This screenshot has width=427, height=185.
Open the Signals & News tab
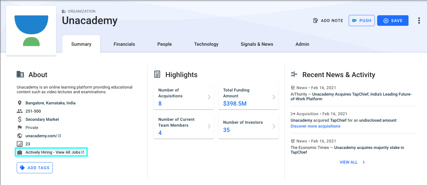tap(257, 44)
